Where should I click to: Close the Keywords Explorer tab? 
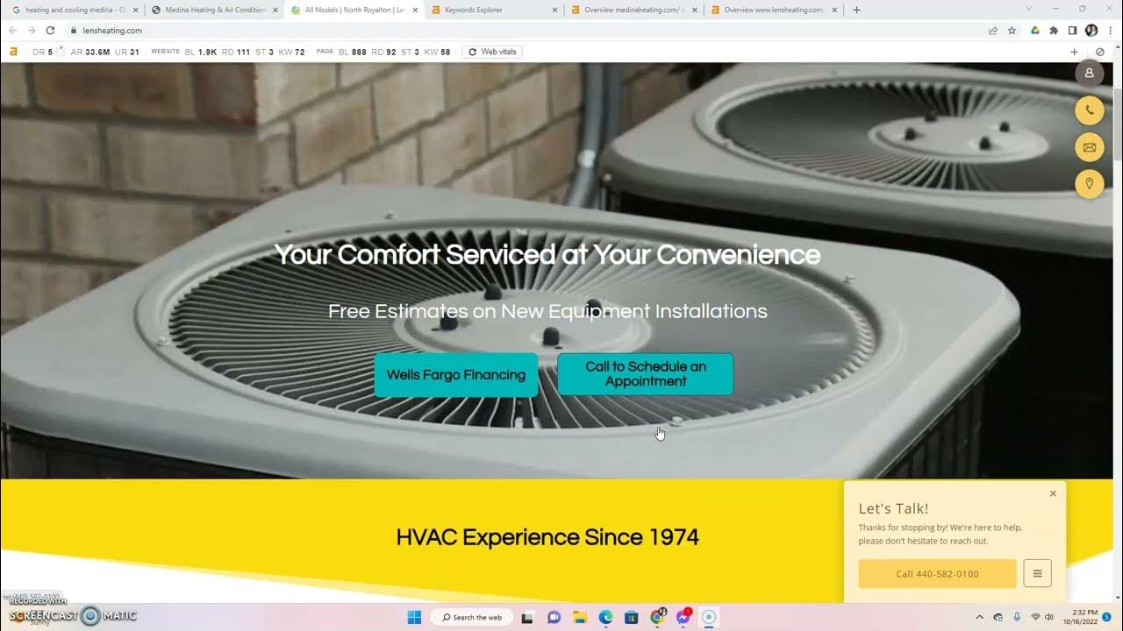(x=554, y=11)
